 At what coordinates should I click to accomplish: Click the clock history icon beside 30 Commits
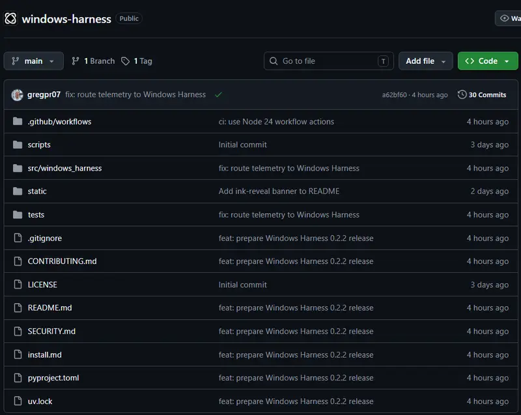pos(462,94)
